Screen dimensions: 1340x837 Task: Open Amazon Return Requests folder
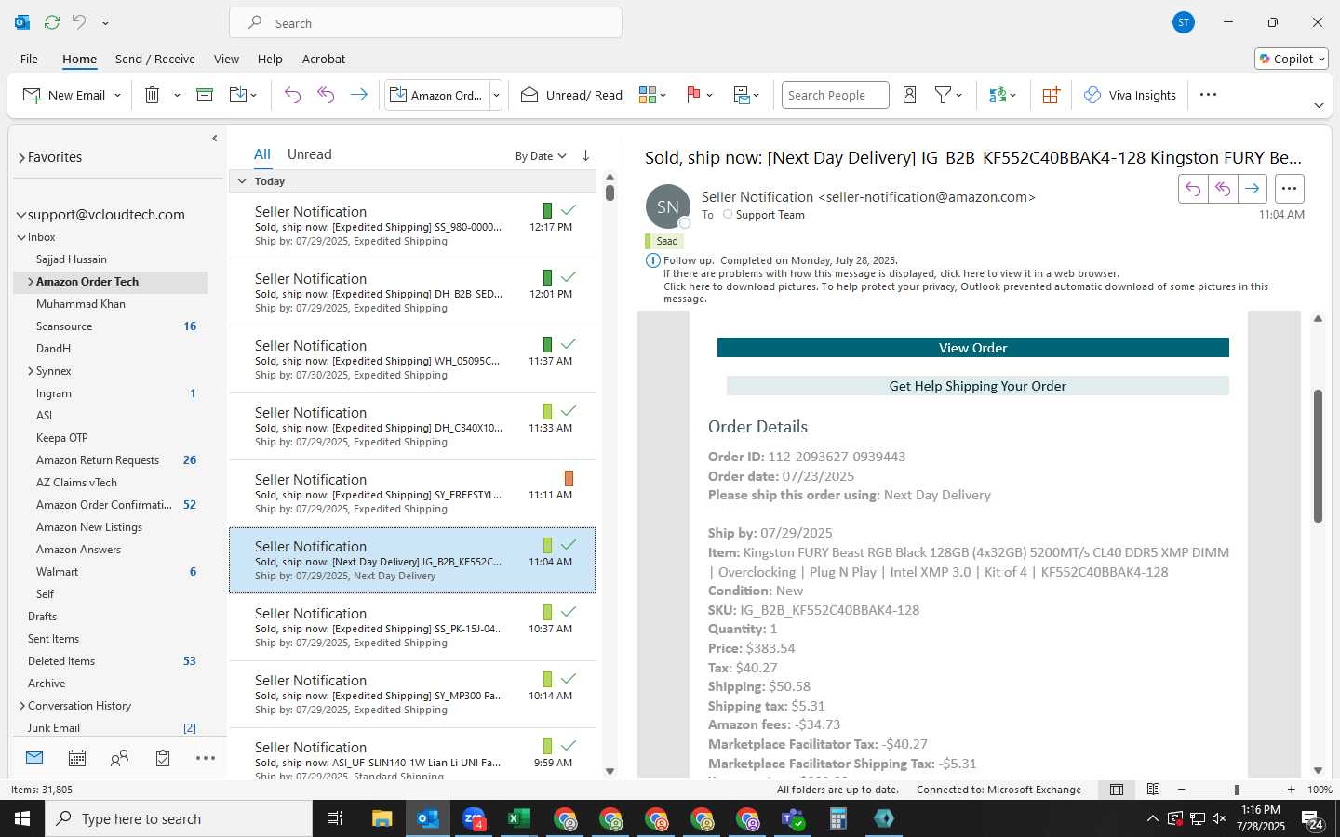[x=98, y=460]
